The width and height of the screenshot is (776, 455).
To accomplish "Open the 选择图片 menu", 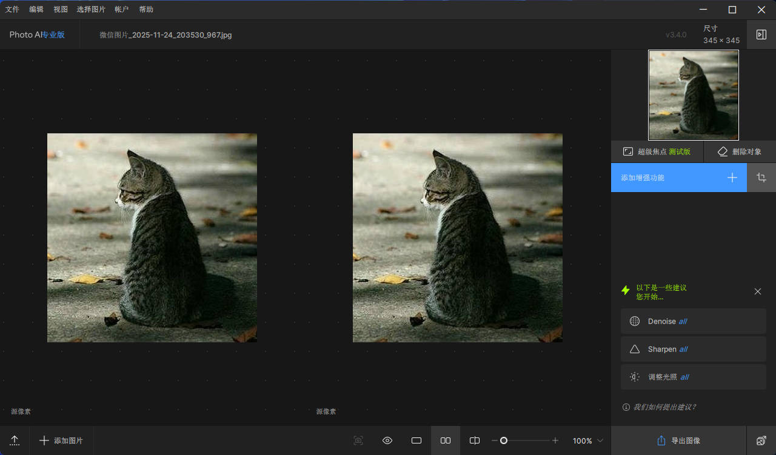I will click(91, 9).
